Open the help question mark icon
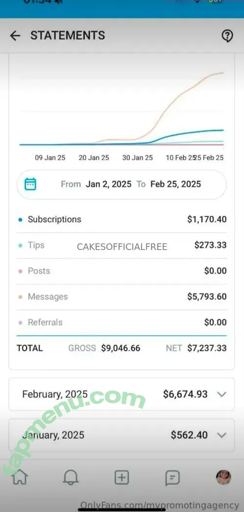 pyautogui.click(x=227, y=36)
